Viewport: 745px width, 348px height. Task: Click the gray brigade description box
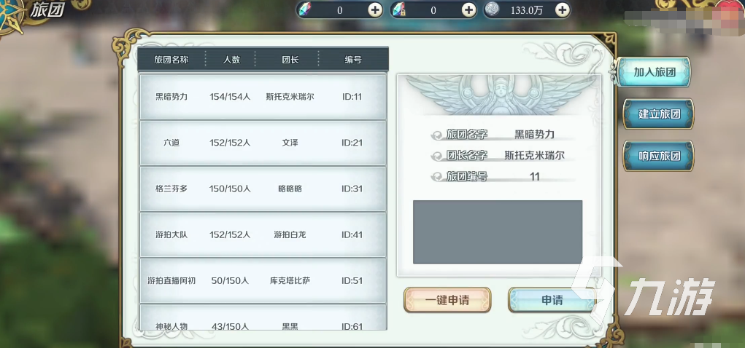tap(498, 232)
